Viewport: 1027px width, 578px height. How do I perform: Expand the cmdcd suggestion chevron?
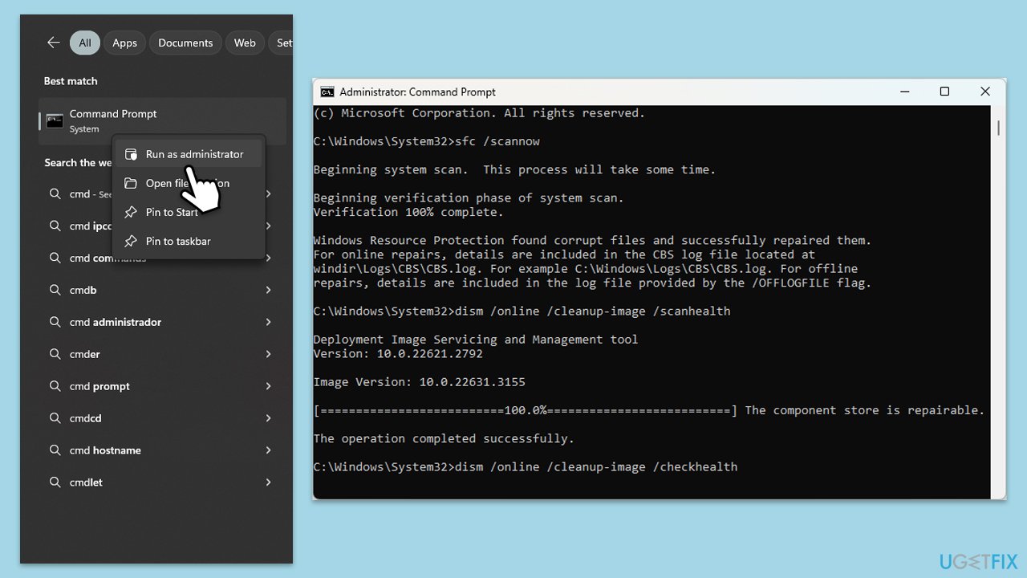point(269,418)
